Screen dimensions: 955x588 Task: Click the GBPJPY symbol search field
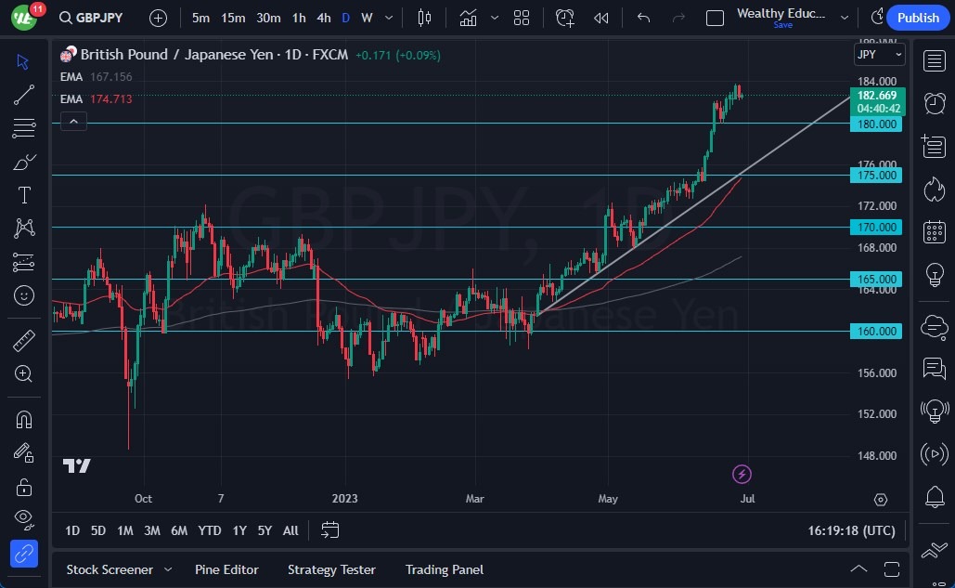90,18
